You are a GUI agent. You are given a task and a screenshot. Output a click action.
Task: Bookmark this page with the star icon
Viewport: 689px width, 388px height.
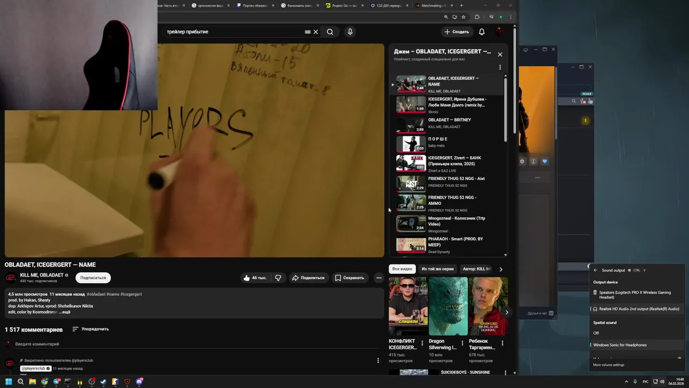pos(463,17)
